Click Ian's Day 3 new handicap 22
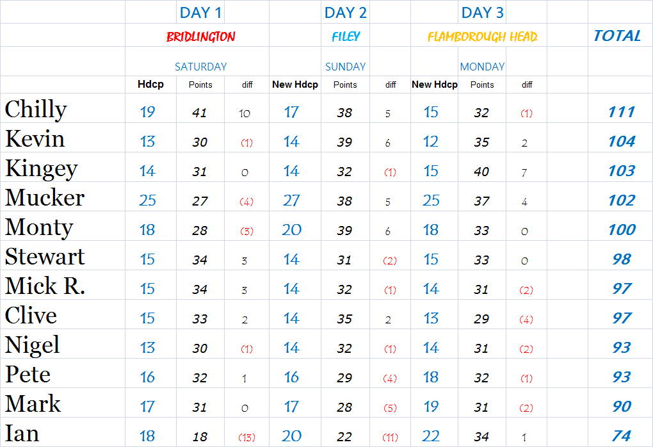The image size is (653, 447). tap(431, 436)
